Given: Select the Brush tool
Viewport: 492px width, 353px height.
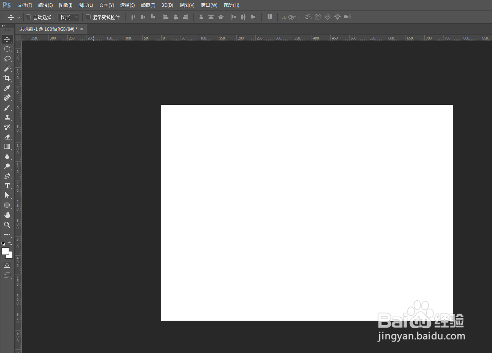Looking at the screenshot, I should point(7,108).
